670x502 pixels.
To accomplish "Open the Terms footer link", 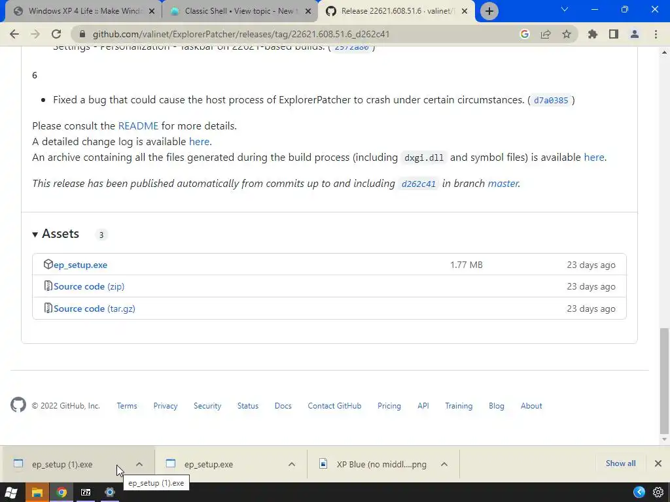I will pyautogui.click(x=127, y=406).
